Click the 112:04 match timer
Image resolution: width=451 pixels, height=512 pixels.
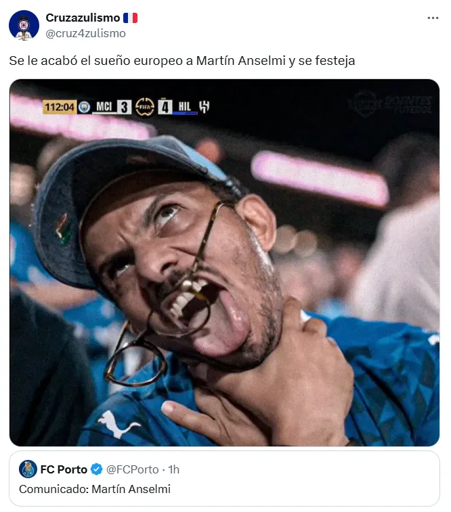[x=59, y=107]
